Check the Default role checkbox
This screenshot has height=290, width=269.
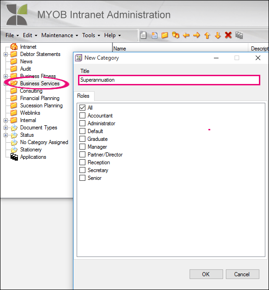coord(82,131)
